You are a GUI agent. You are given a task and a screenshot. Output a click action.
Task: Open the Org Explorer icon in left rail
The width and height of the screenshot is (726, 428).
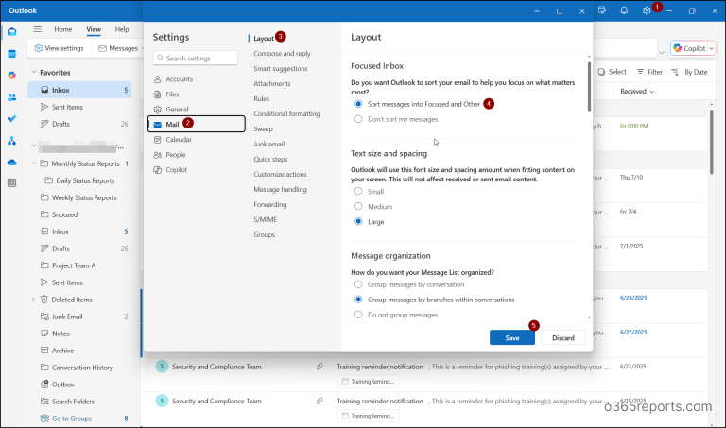tap(12, 141)
